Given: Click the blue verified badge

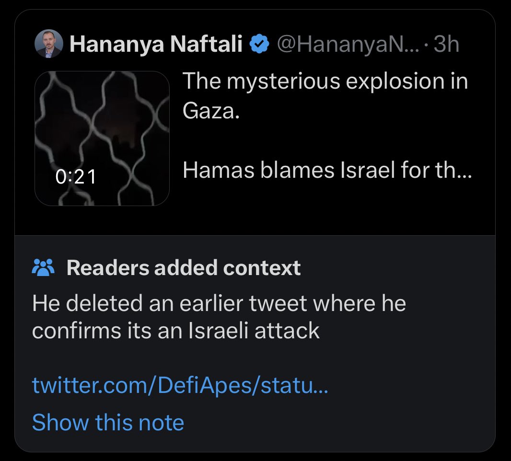Looking at the screenshot, I should (259, 45).
